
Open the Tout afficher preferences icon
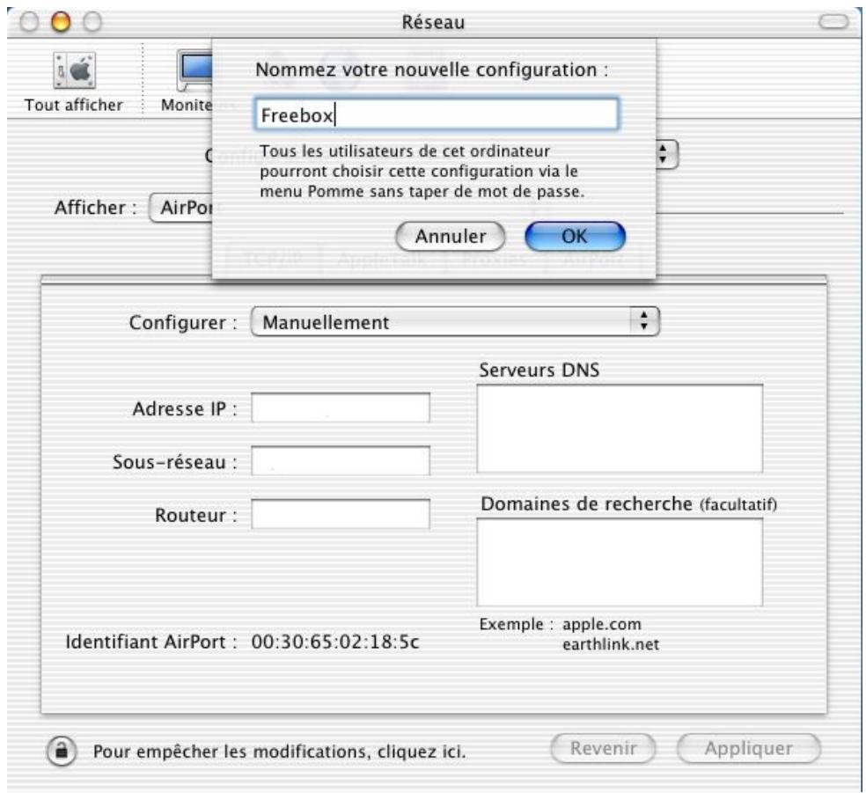(x=74, y=70)
